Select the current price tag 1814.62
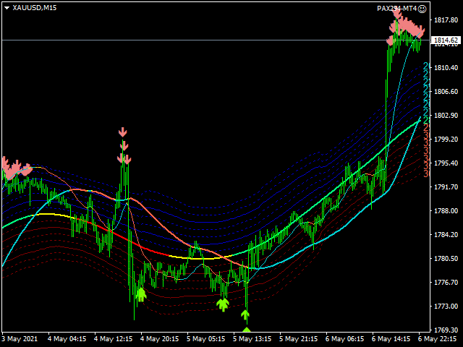The image size is (463, 347). coord(446,40)
